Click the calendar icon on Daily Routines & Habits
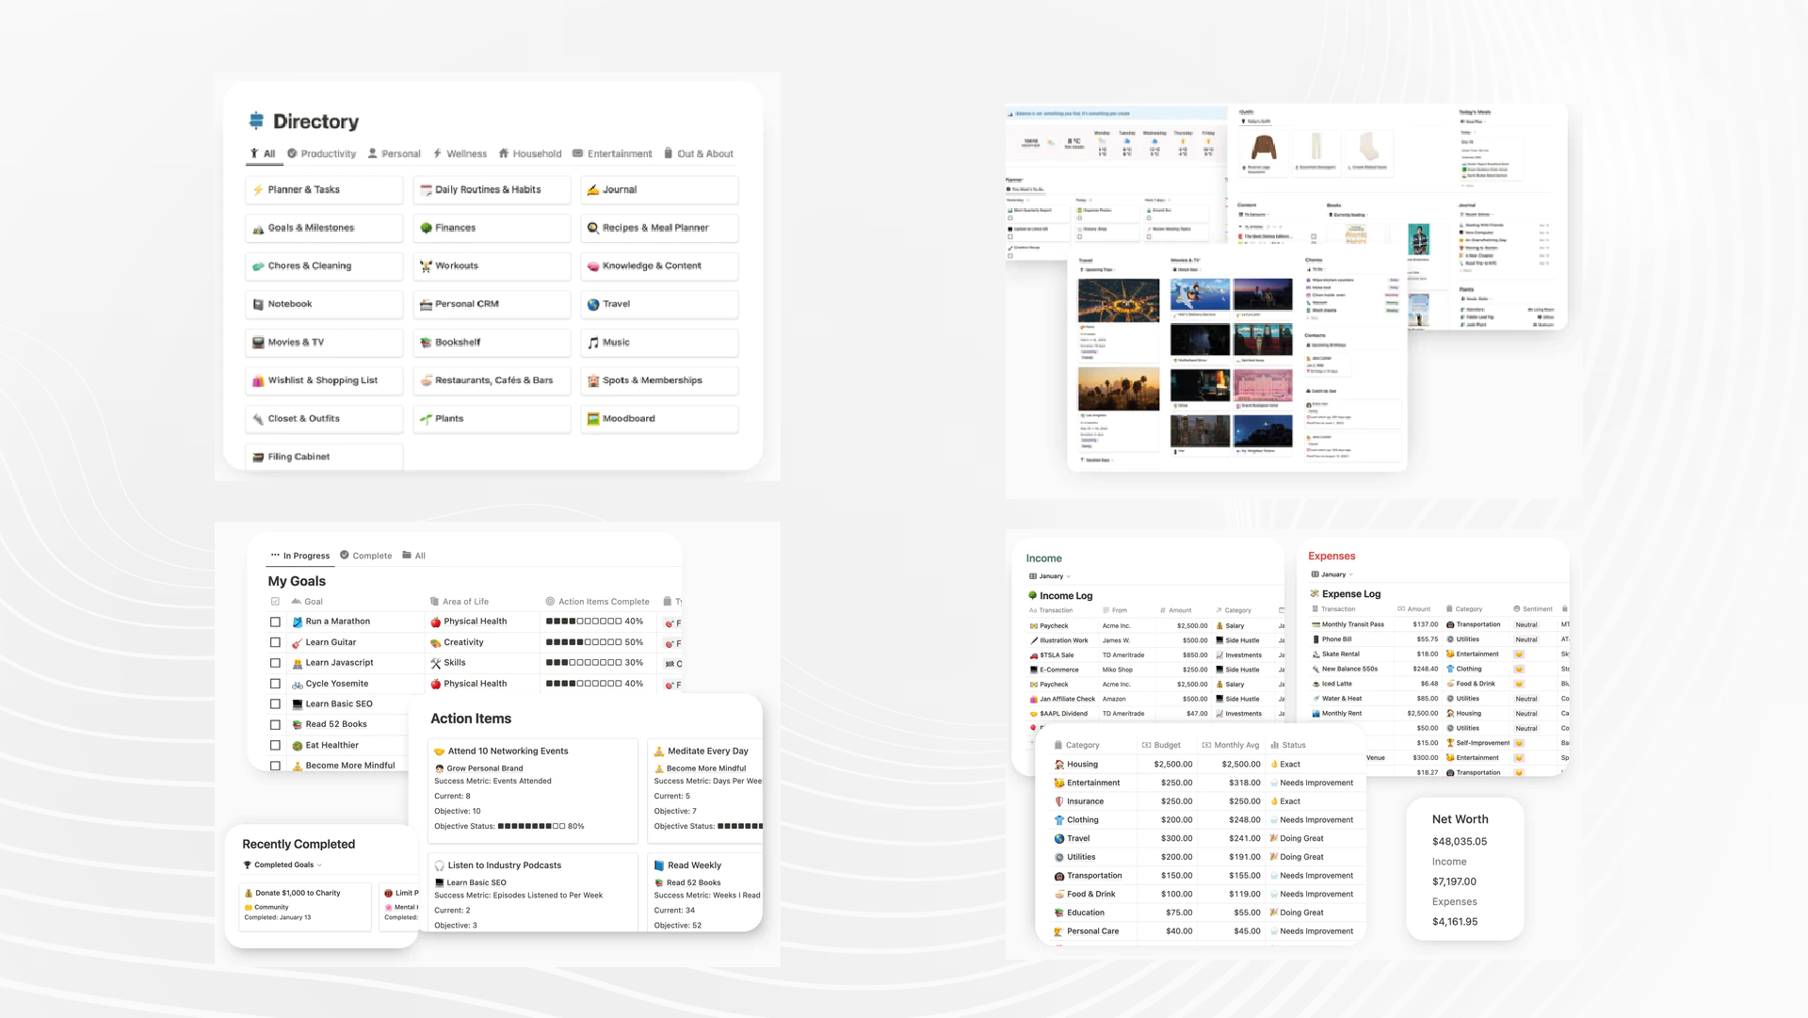Screen dimensions: 1808x1018 [426, 190]
